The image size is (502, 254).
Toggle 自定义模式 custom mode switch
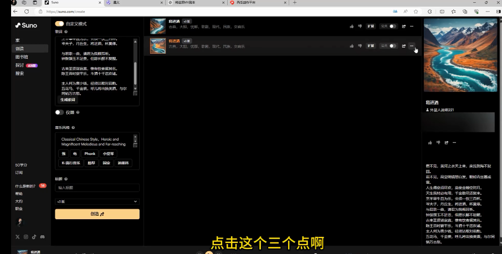point(59,24)
